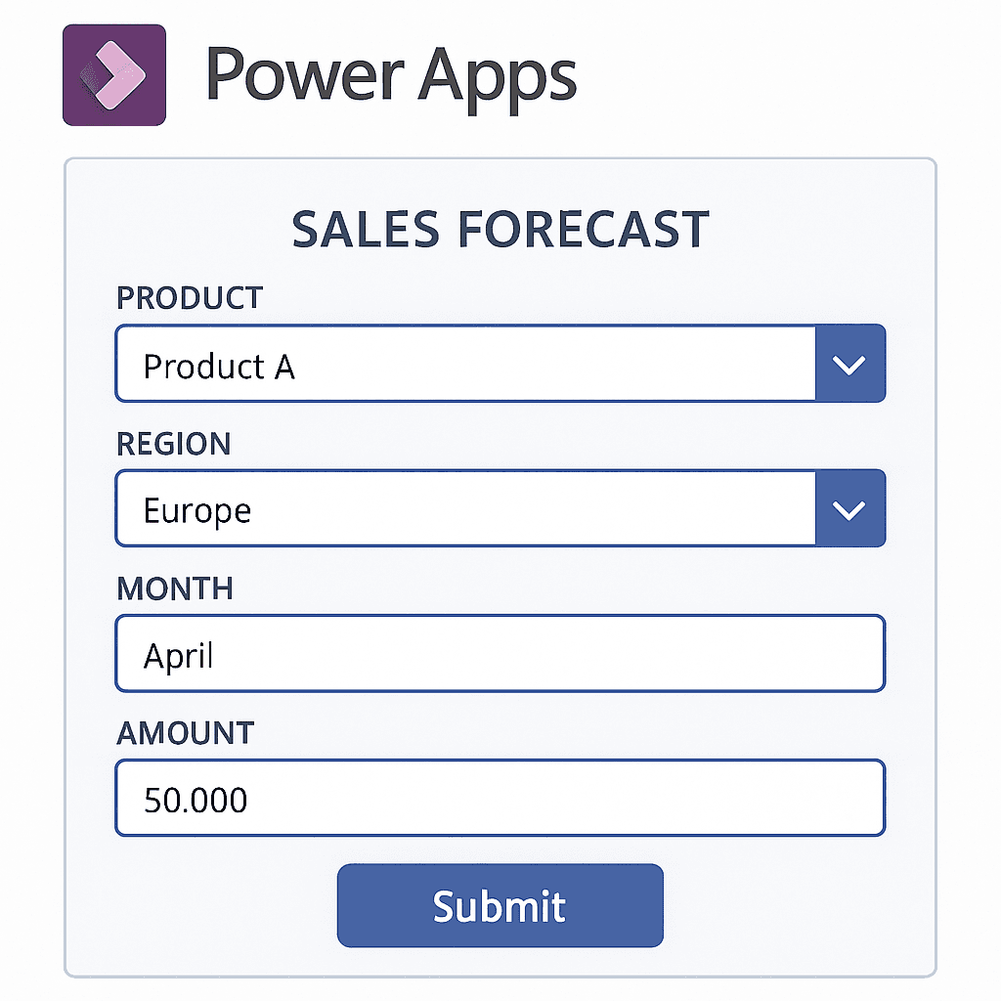The height and width of the screenshot is (1001, 1001).
Task: Expand the Product dropdown chevron arrow
Action: click(x=849, y=365)
